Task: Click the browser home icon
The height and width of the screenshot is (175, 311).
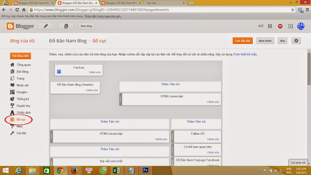Action: 24,10
